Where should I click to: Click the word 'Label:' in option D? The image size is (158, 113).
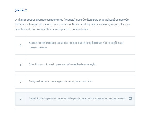(32, 98)
